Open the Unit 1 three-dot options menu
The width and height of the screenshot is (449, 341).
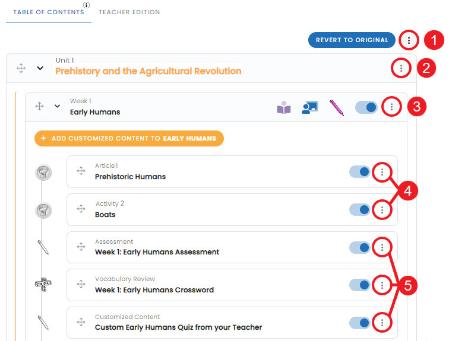401,68
